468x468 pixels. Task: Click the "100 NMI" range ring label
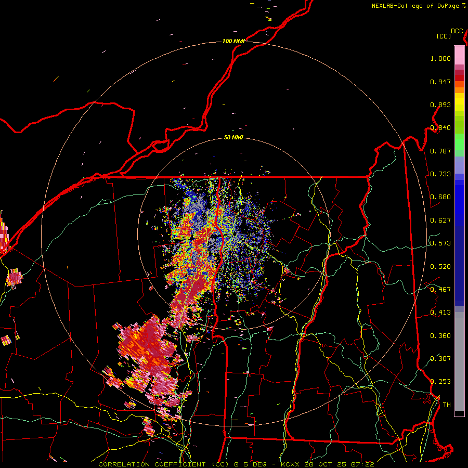point(233,41)
